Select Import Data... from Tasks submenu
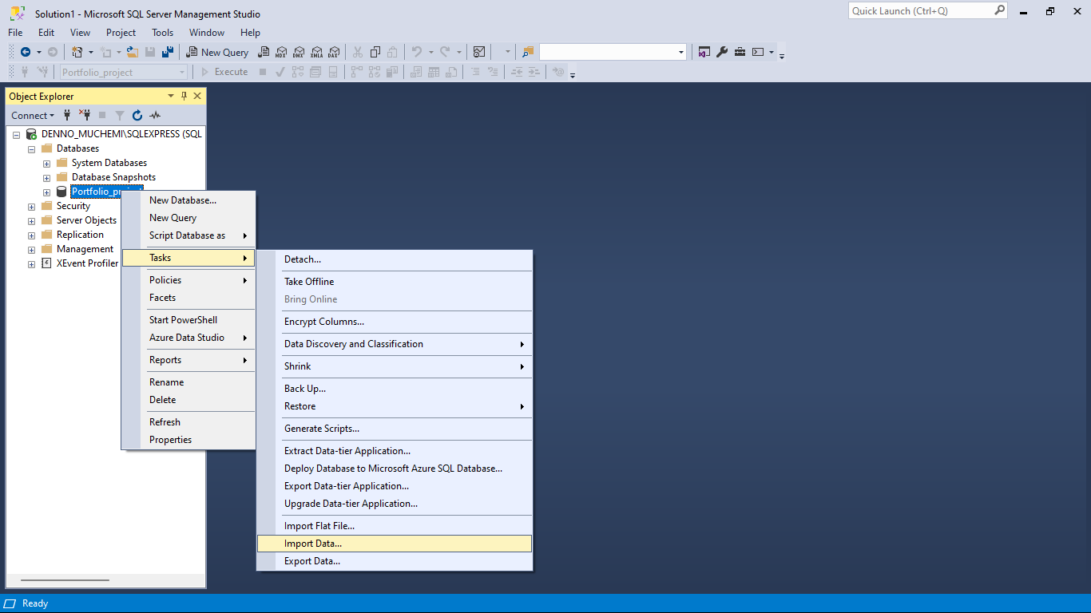Image resolution: width=1091 pixels, height=613 pixels. click(395, 544)
